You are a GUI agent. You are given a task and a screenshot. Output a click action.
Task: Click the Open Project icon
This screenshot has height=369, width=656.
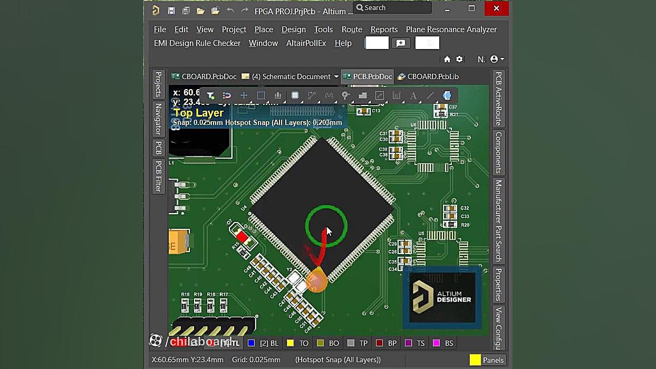click(x=215, y=11)
